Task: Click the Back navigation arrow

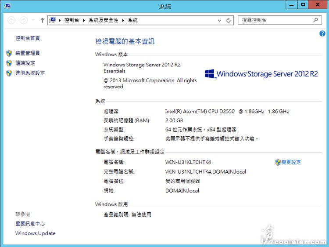Action: [x=11, y=20]
